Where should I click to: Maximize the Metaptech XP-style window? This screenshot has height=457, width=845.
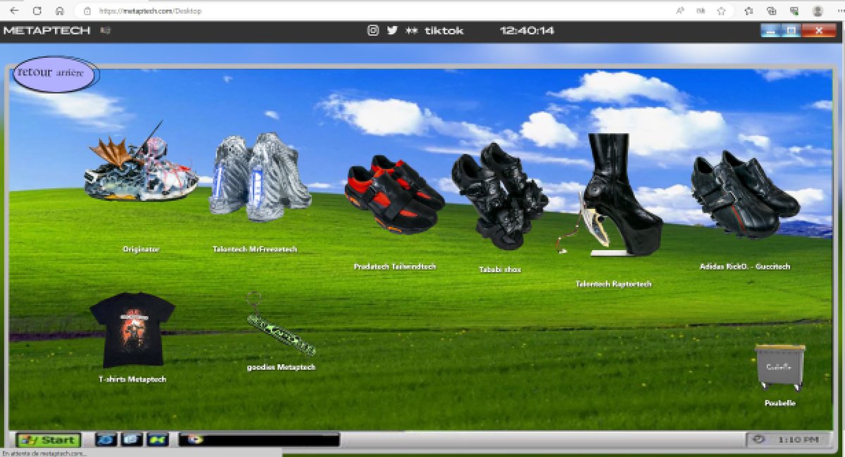click(x=791, y=31)
